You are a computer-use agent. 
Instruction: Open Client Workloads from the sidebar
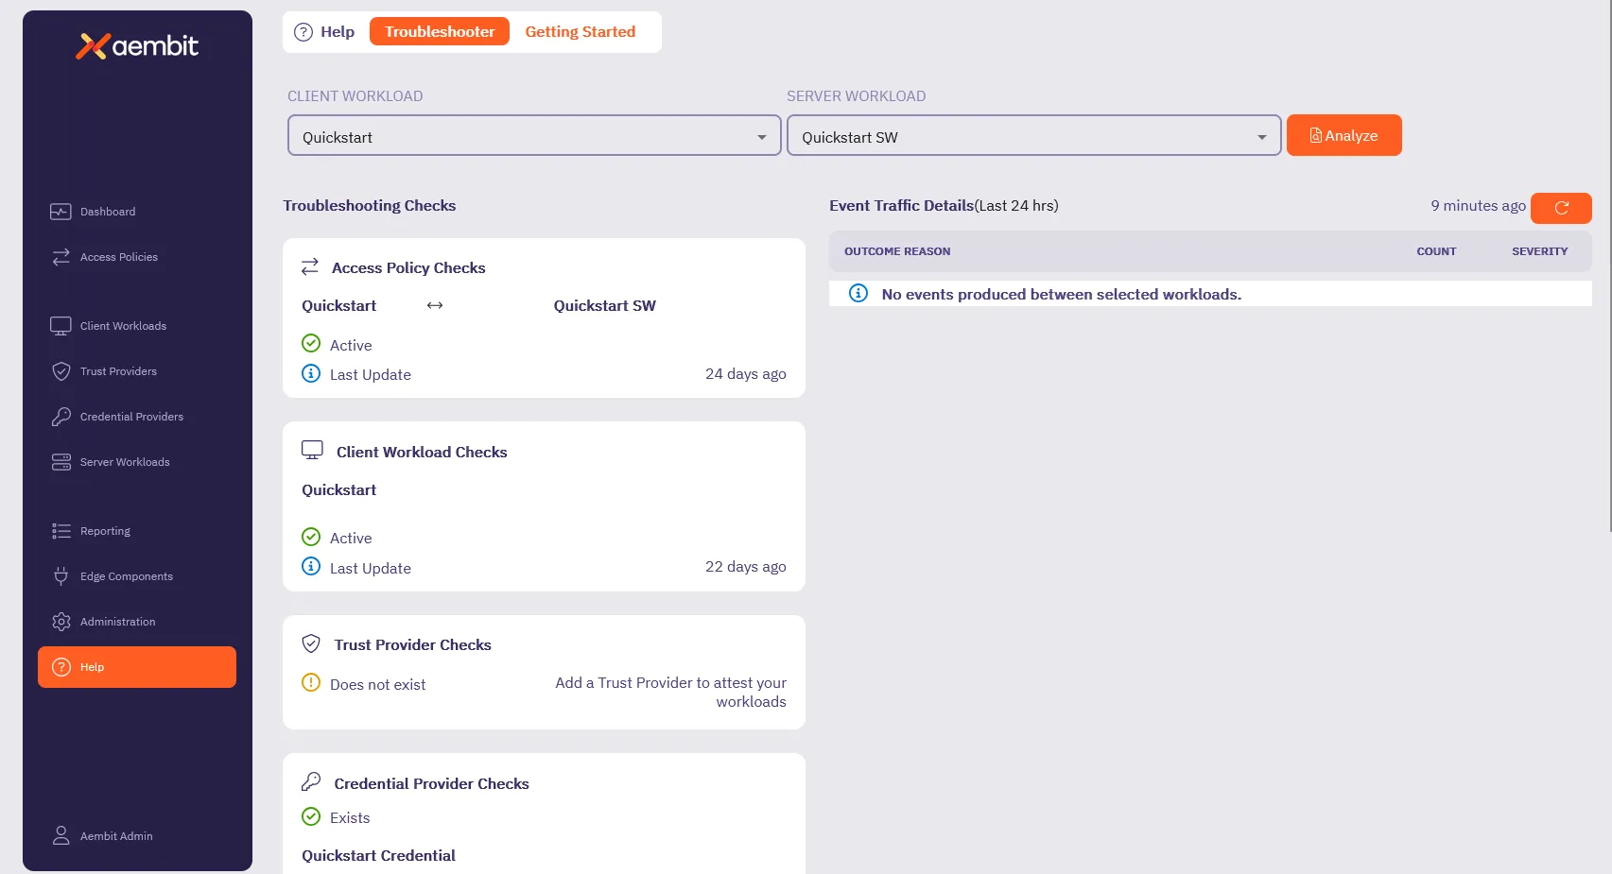tap(61, 325)
